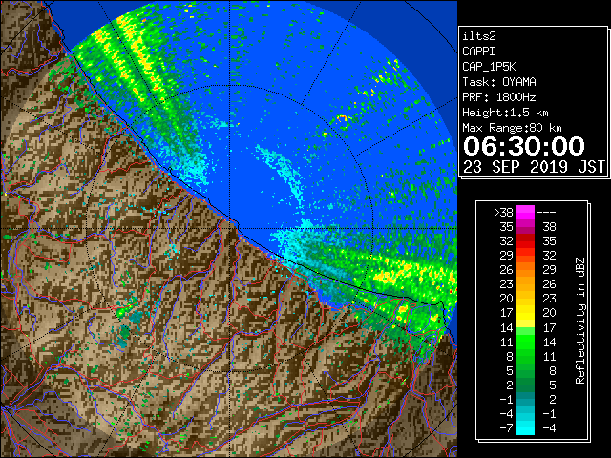Image resolution: width=611 pixels, height=458 pixels.
Task: Click the '-4' right-column legend label at bottom
Action: tap(549, 428)
